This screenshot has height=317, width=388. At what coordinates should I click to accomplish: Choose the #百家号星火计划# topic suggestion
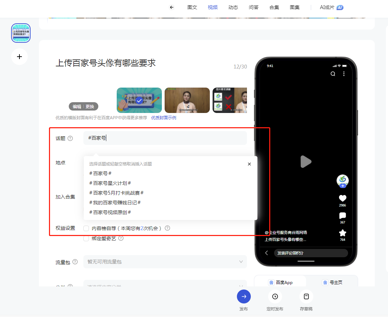[x=110, y=183]
